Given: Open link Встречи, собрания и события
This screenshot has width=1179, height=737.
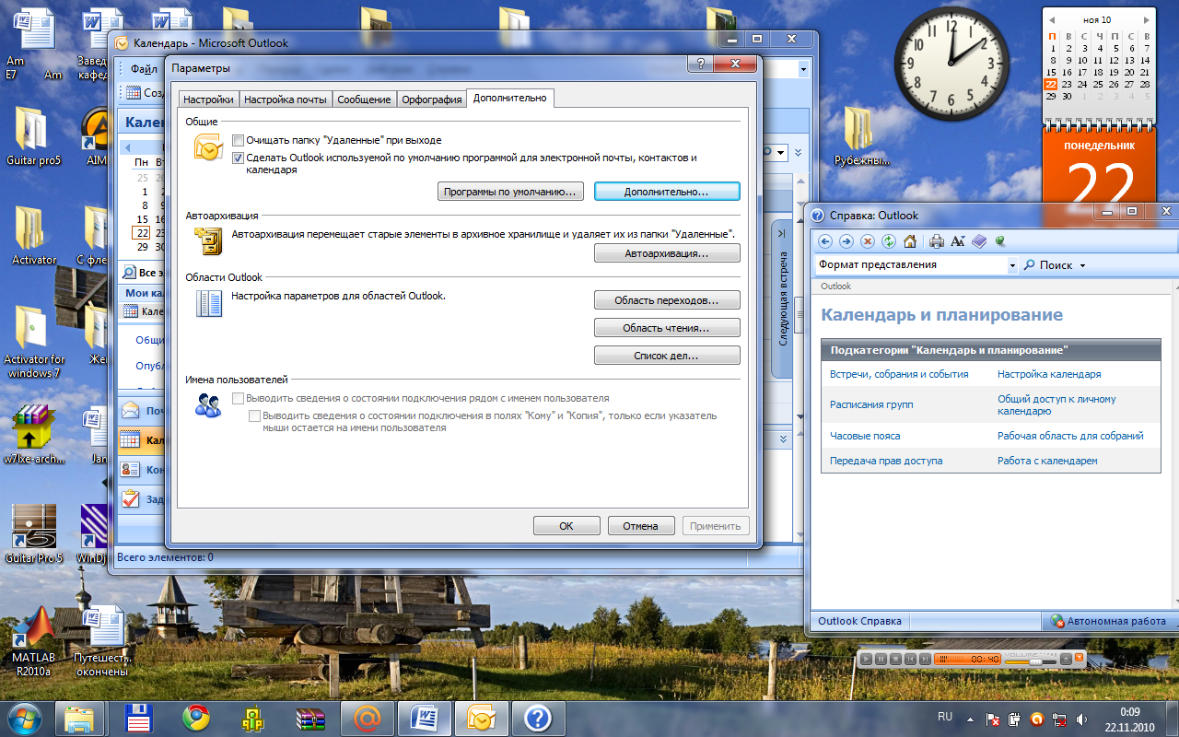Looking at the screenshot, I should pos(899,374).
